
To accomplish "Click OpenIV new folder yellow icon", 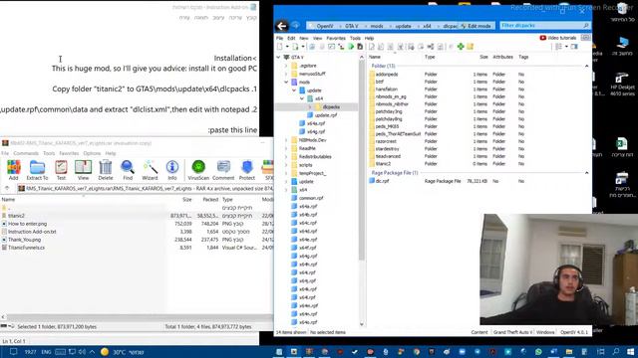I will [x=470, y=47].
